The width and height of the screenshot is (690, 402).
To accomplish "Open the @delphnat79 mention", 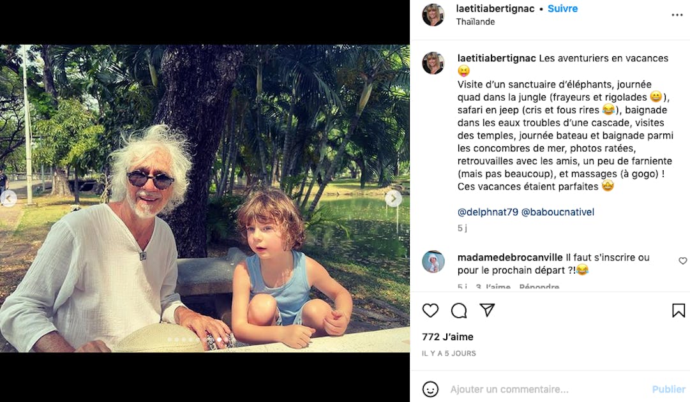I will 488,212.
